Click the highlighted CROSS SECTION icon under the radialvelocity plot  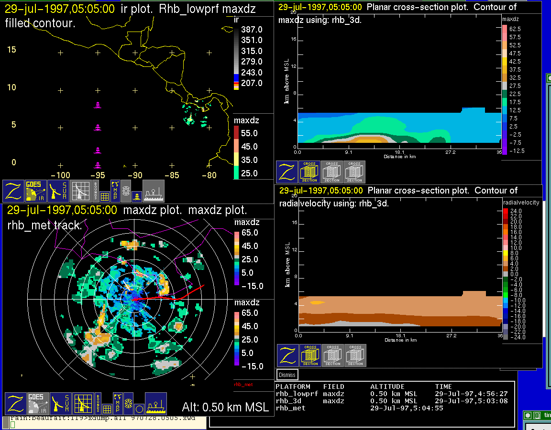310,355
